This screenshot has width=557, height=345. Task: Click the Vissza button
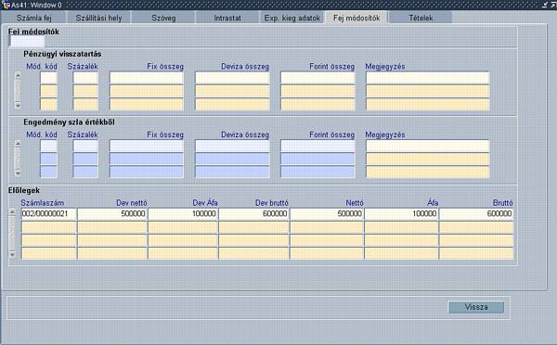[476, 307]
